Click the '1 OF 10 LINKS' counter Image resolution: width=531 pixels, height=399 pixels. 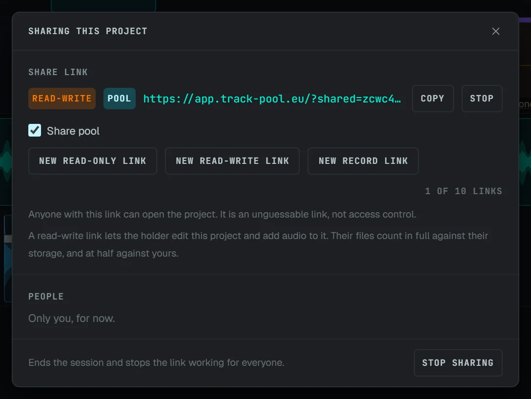click(x=463, y=191)
